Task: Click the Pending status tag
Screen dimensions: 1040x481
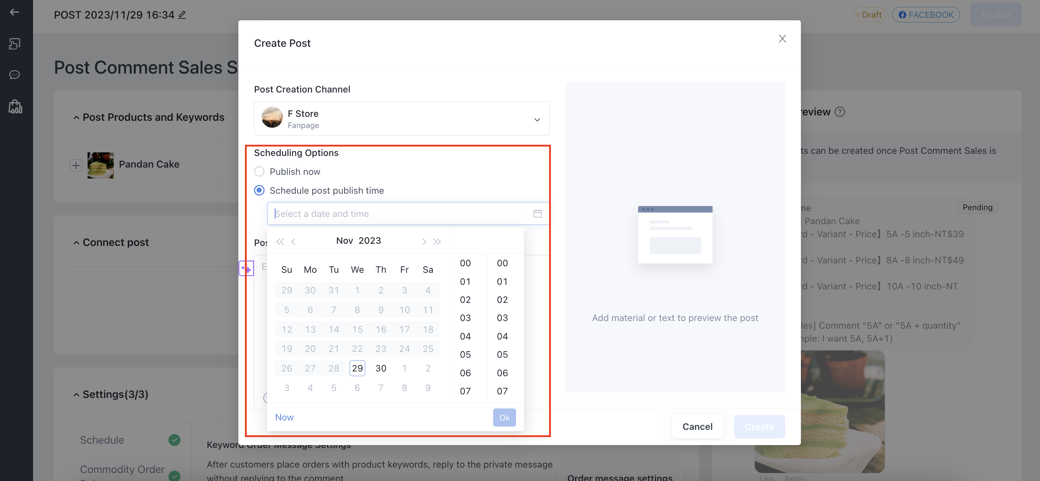Action: click(977, 207)
